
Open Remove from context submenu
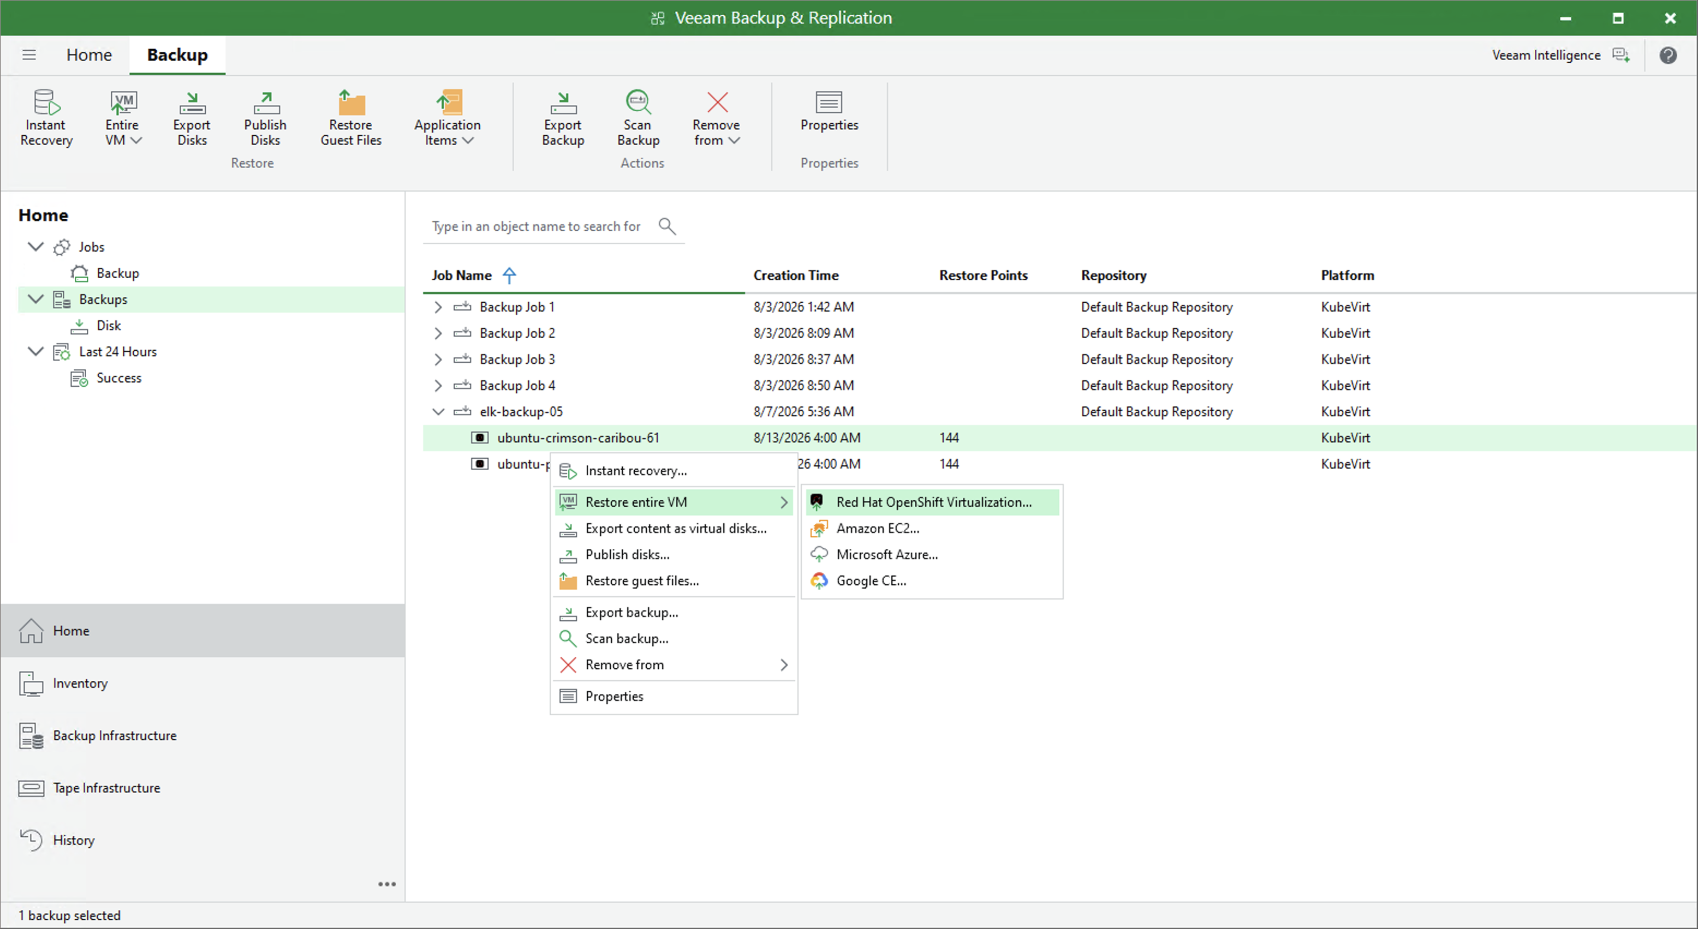(674, 665)
